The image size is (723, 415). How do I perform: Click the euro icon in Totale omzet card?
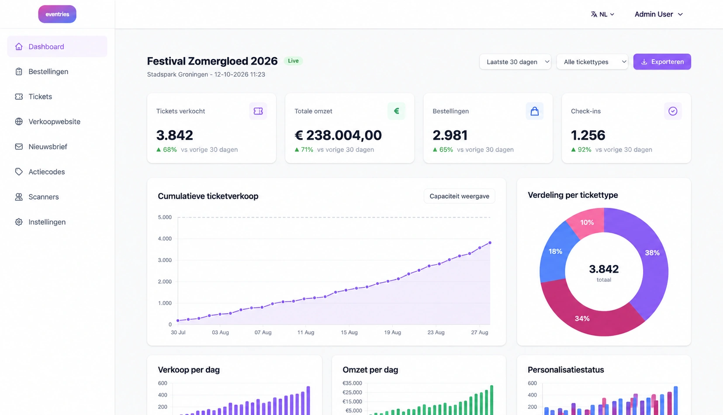[396, 111]
